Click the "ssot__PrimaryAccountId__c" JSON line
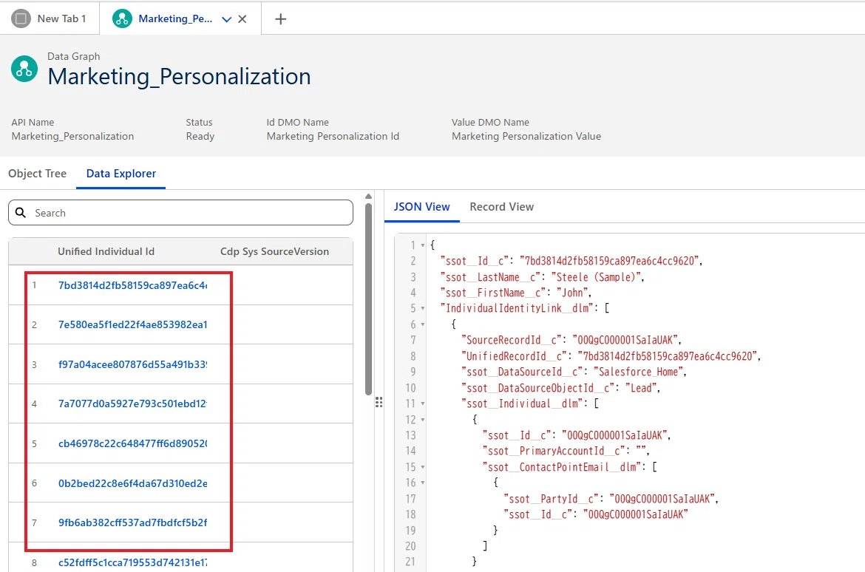Viewport: 865px width, 572px height. (x=566, y=452)
